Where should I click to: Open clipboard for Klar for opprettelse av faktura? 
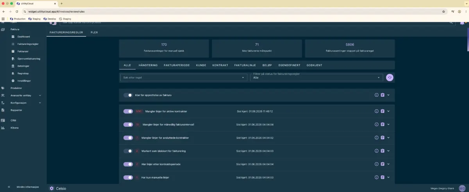pyautogui.click(x=383, y=95)
